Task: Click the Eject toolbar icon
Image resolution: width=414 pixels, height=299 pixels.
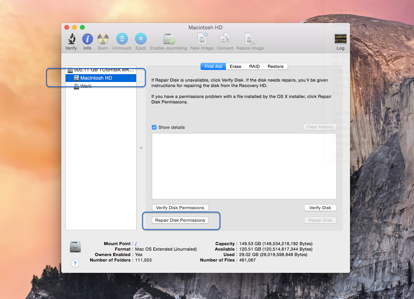Action: pos(141,39)
